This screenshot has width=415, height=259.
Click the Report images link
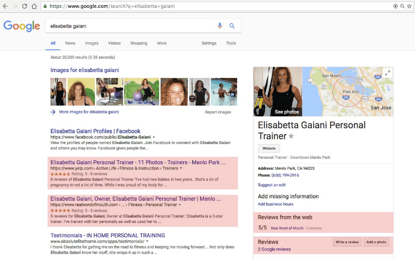pyautogui.click(x=218, y=112)
